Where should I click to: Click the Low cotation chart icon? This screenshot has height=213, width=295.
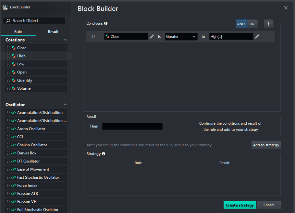(14, 64)
